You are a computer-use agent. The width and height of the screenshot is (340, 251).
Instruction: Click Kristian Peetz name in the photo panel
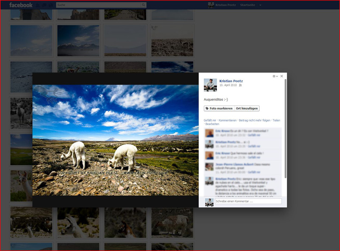pos(231,81)
